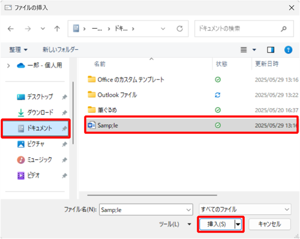The image size is (300, 239).
Task: Click the sidebar vertical scrollbar
Action: coord(73,113)
